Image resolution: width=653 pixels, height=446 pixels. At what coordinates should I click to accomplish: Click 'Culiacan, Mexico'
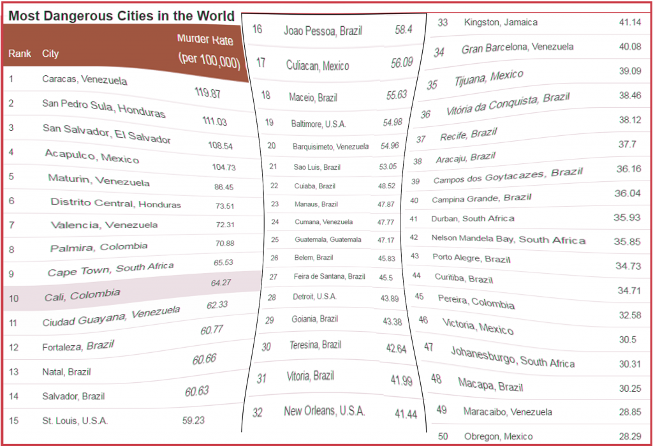(x=318, y=66)
